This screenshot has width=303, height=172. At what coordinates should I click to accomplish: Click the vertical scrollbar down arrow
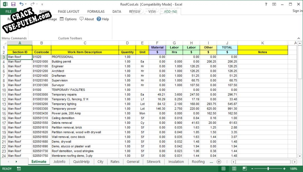(x=300, y=156)
